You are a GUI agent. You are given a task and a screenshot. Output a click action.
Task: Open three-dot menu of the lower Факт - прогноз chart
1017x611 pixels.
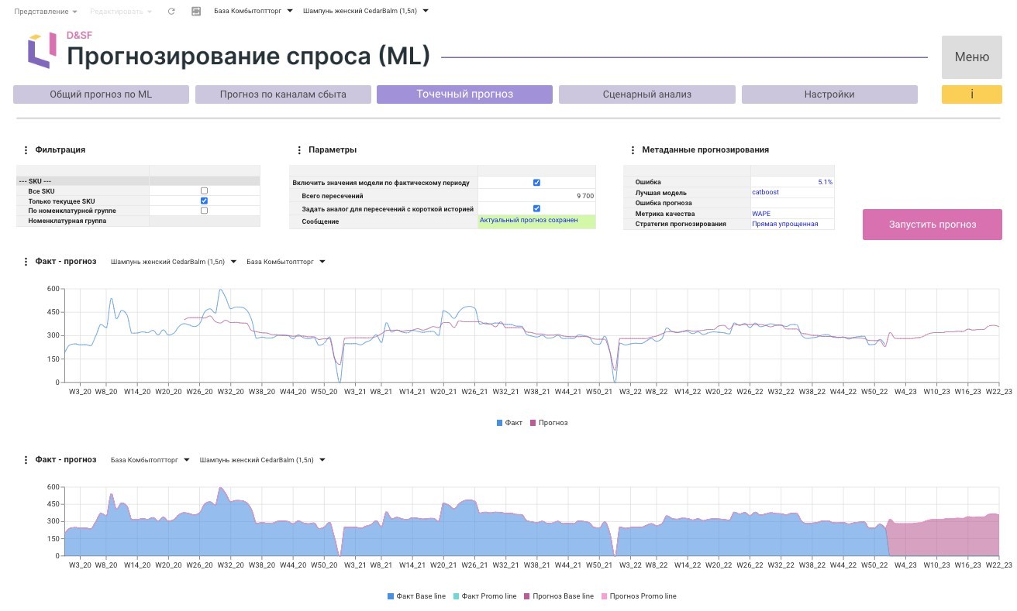pos(26,460)
